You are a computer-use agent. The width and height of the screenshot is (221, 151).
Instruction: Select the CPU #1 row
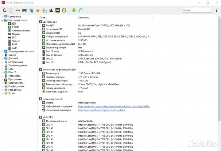click(x=95, y=125)
